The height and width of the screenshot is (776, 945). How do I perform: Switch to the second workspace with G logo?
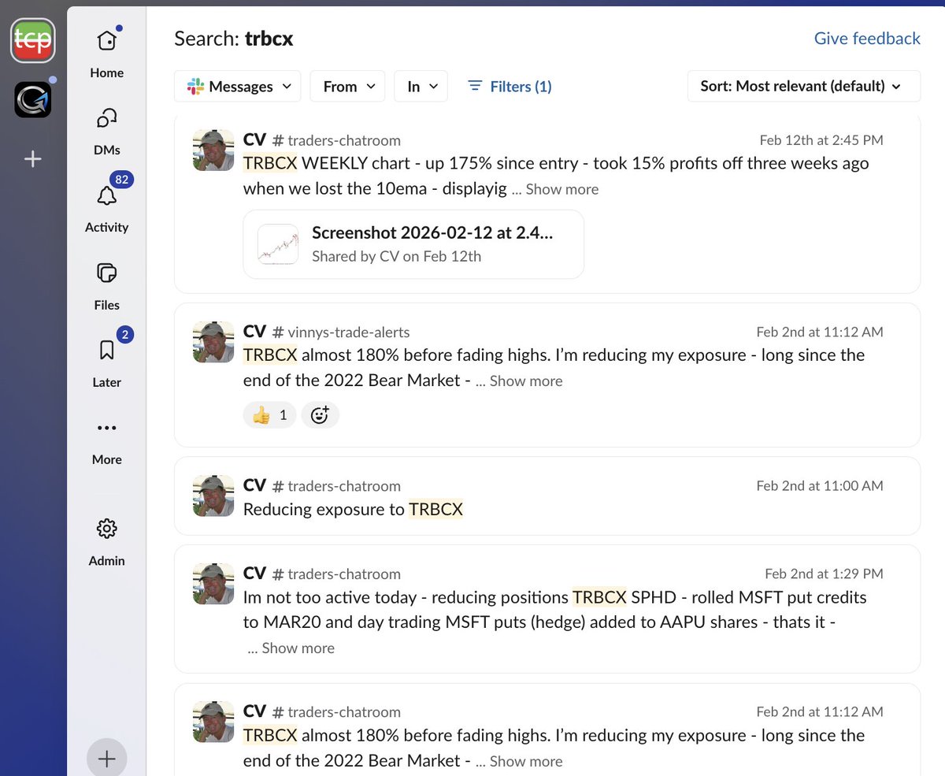33,100
